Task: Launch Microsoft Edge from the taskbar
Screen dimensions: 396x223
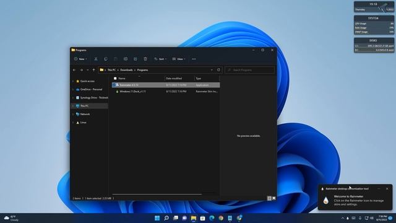Action: point(212,218)
